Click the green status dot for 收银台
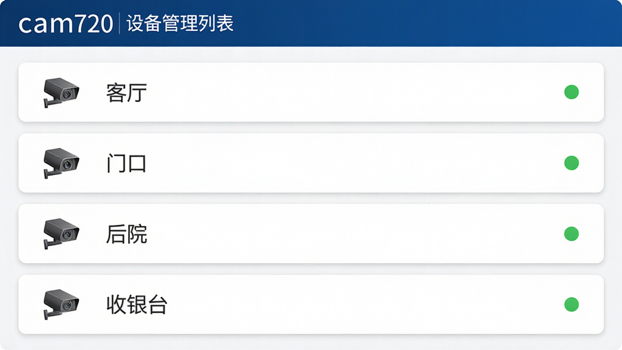622x350 pixels. click(x=571, y=304)
